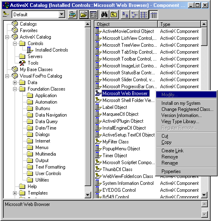
Task: Open the Options toolbar icon
Action: tap(93, 15)
